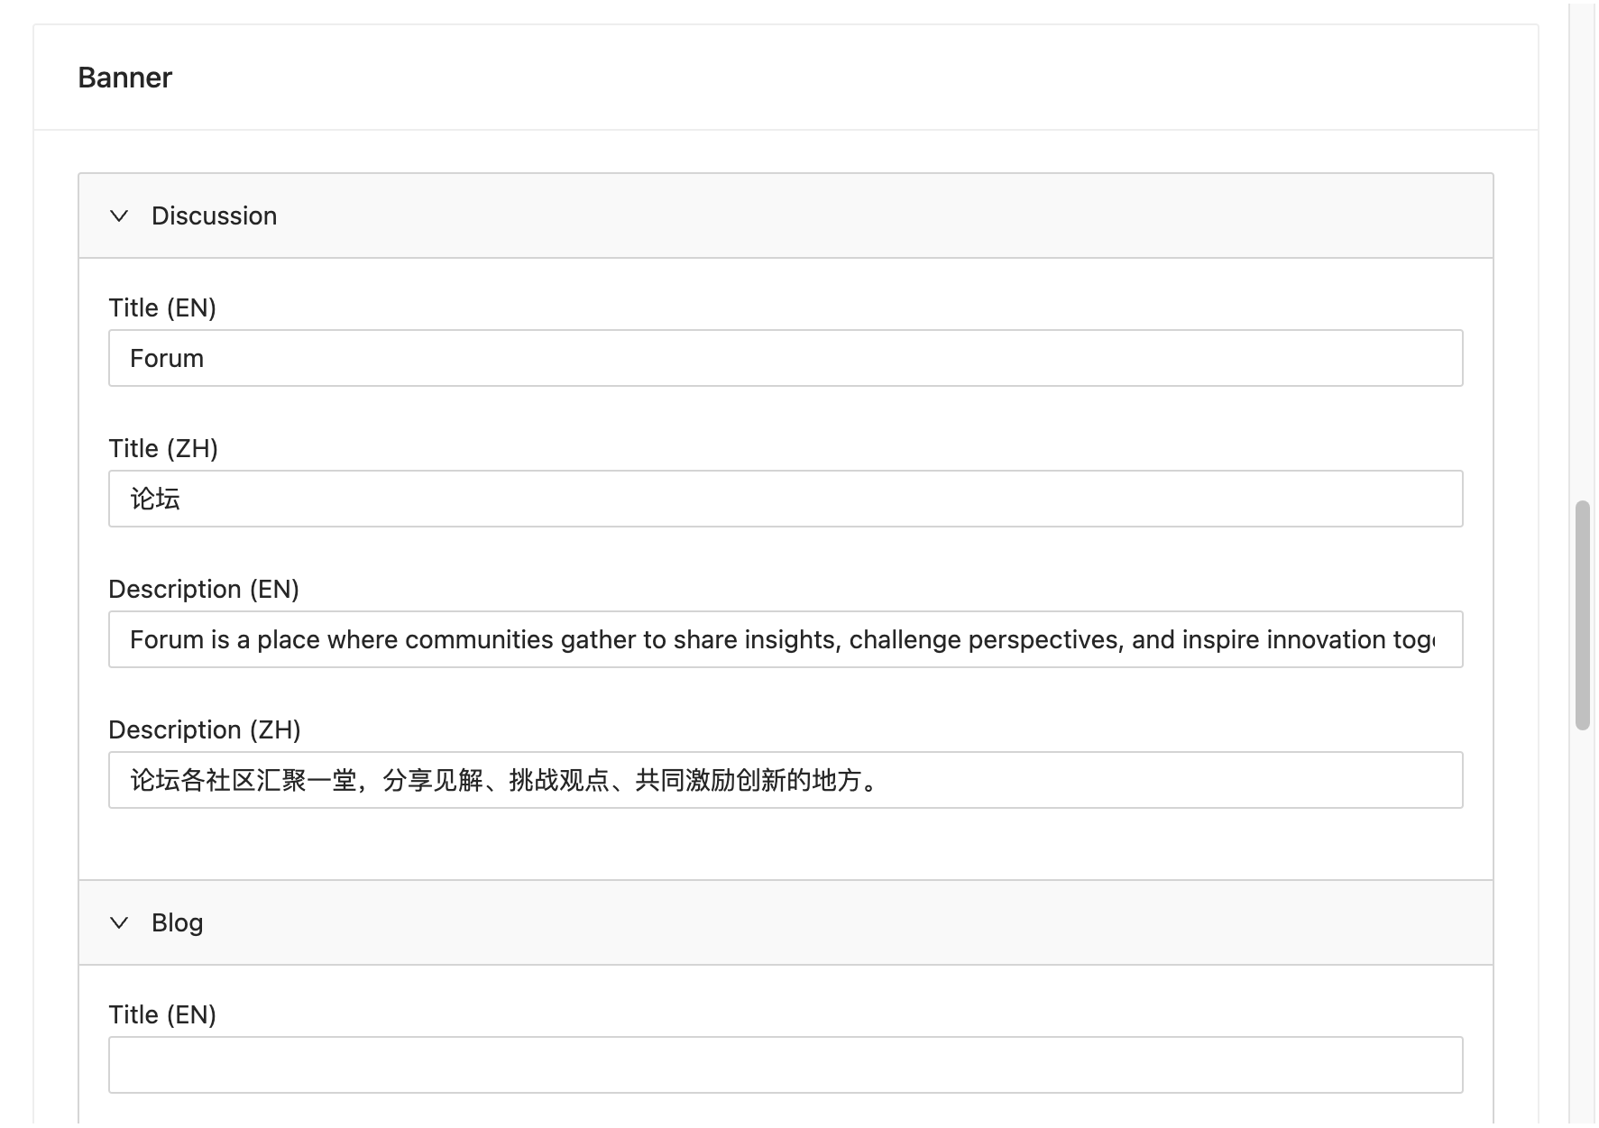Click the Discussion panel header label

click(214, 216)
